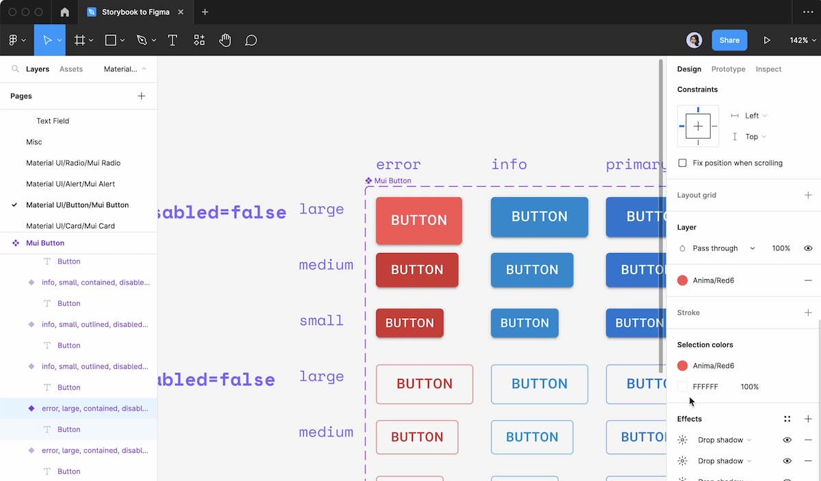The height and width of the screenshot is (481, 821).
Task: Select the Text tool
Action: [x=172, y=40]
